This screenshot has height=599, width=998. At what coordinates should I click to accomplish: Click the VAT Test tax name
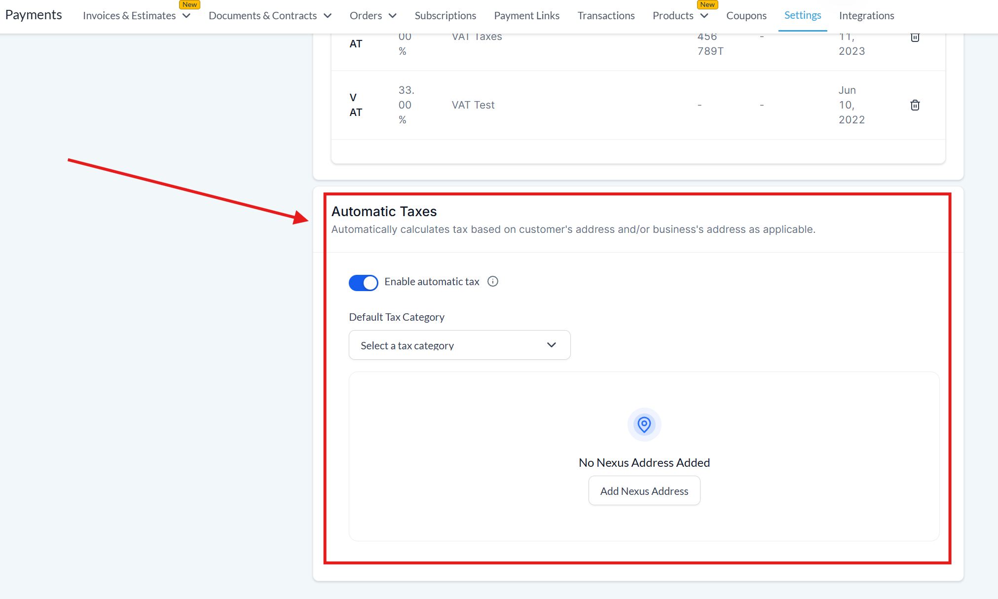473,105
